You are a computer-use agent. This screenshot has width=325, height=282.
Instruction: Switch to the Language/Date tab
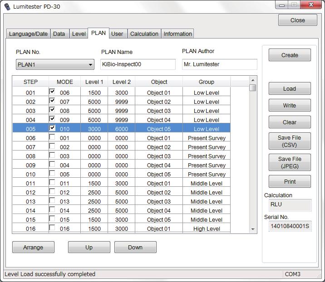pos(28,34)
